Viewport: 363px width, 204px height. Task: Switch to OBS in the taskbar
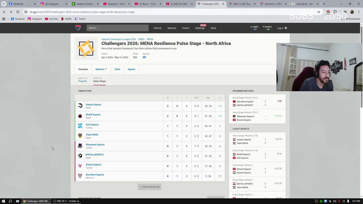click(x=67, y=201)
